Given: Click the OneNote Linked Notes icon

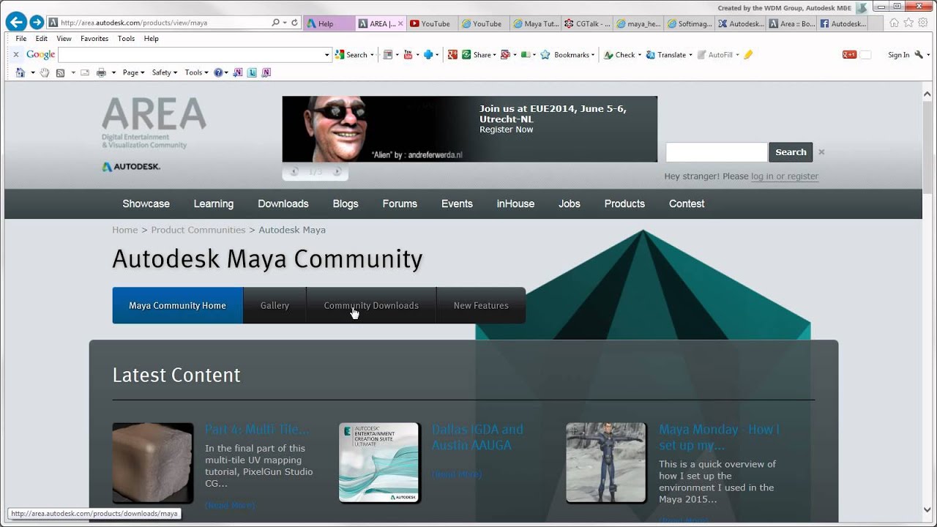Looking at the screenshot, I should pyautogui.click(x=266, y=72).
